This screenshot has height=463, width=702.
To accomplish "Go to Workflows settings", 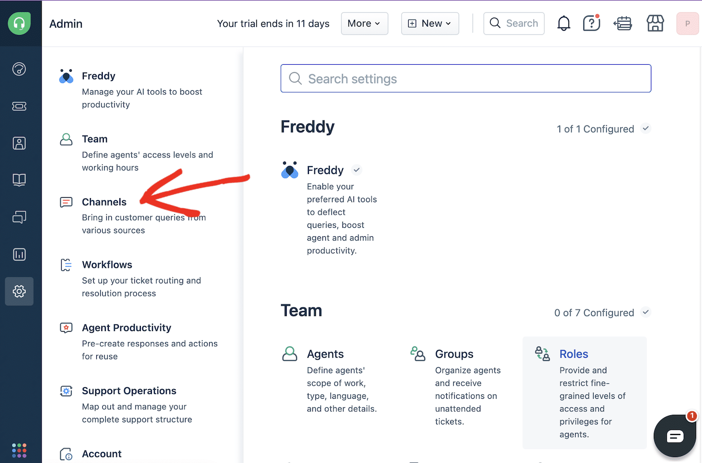I will pyautogui.click(x=107, y=264).
